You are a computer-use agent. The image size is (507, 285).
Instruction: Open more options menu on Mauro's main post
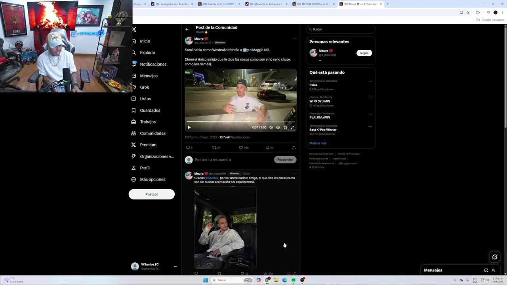[x=295, y=39]
